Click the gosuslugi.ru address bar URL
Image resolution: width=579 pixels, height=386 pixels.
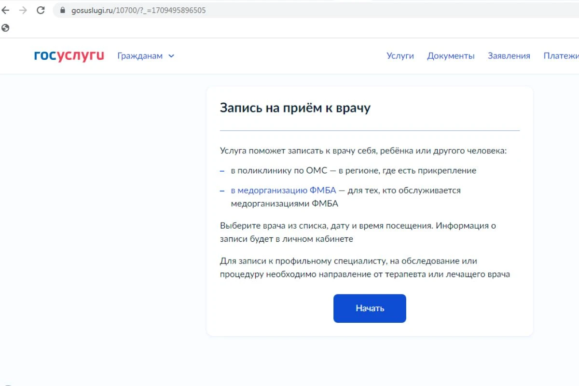pos(138,10)
